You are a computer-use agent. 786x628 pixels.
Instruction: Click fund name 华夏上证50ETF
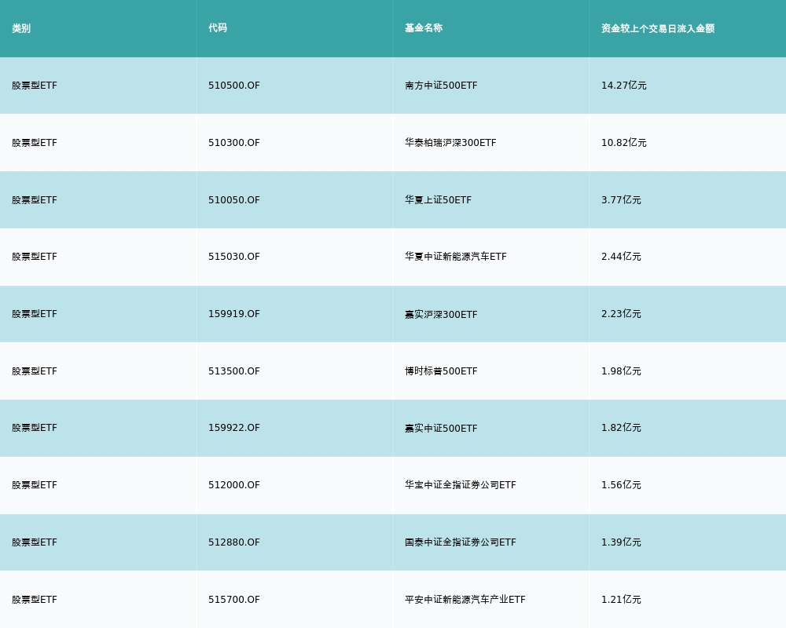(438, 200)
